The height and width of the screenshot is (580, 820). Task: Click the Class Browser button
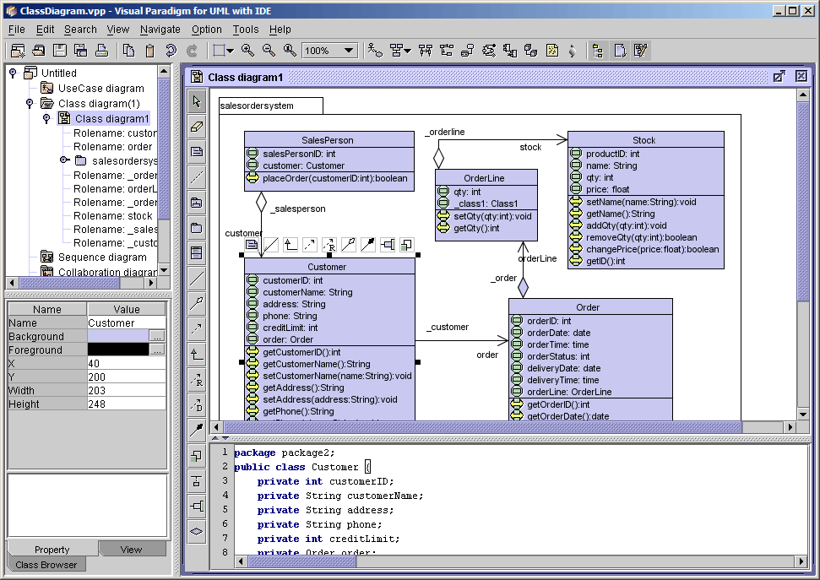click(46, 565)
